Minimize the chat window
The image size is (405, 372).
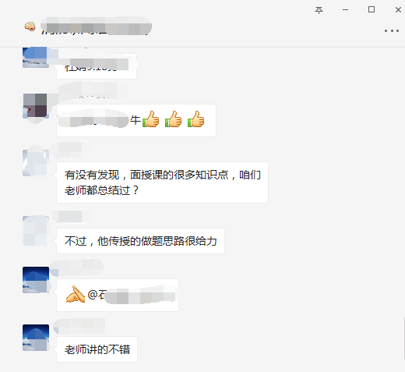345,10
